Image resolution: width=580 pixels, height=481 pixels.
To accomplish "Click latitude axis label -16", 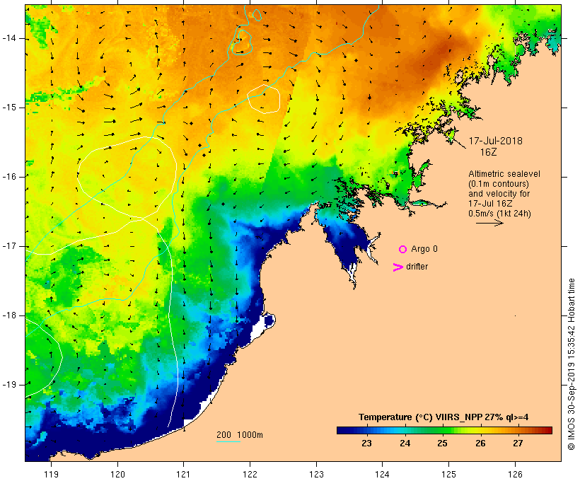I will click(9, 177).
